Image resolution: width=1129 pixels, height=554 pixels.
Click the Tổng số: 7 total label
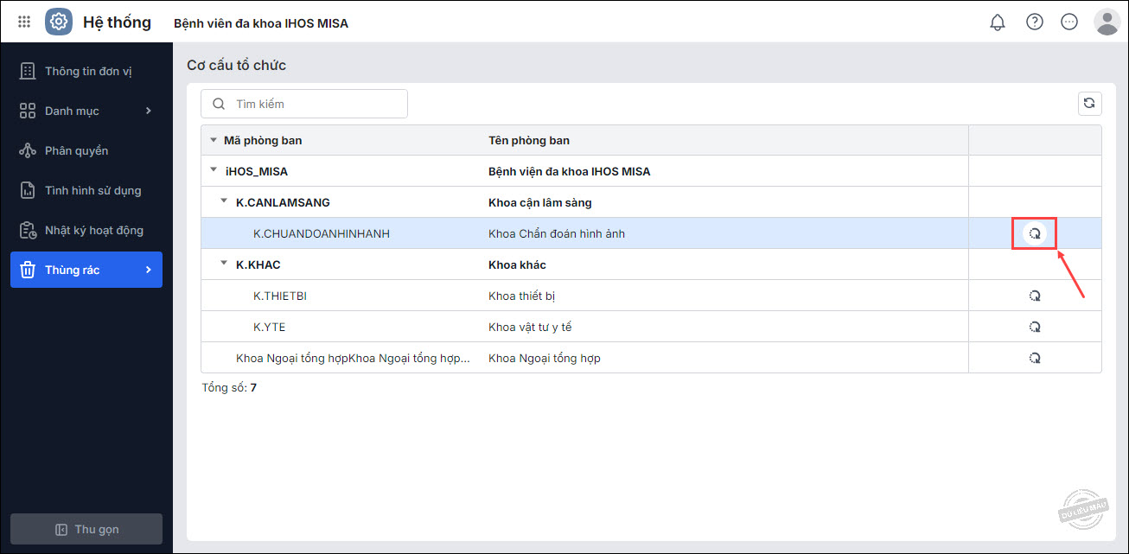coord(229,387)
